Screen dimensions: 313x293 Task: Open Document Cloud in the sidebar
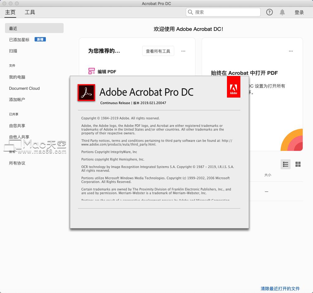pos(24,88)
